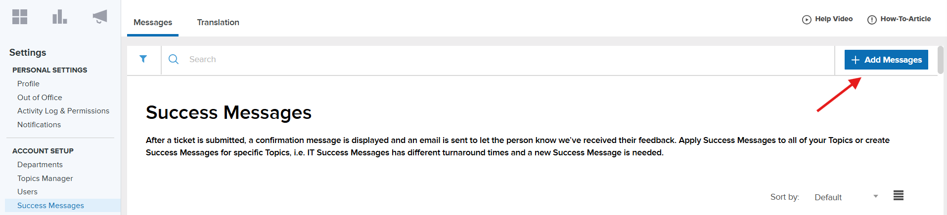The image size is (947, 215).
Task: Select Notifications in the sidebar
Action: [39, 125]
